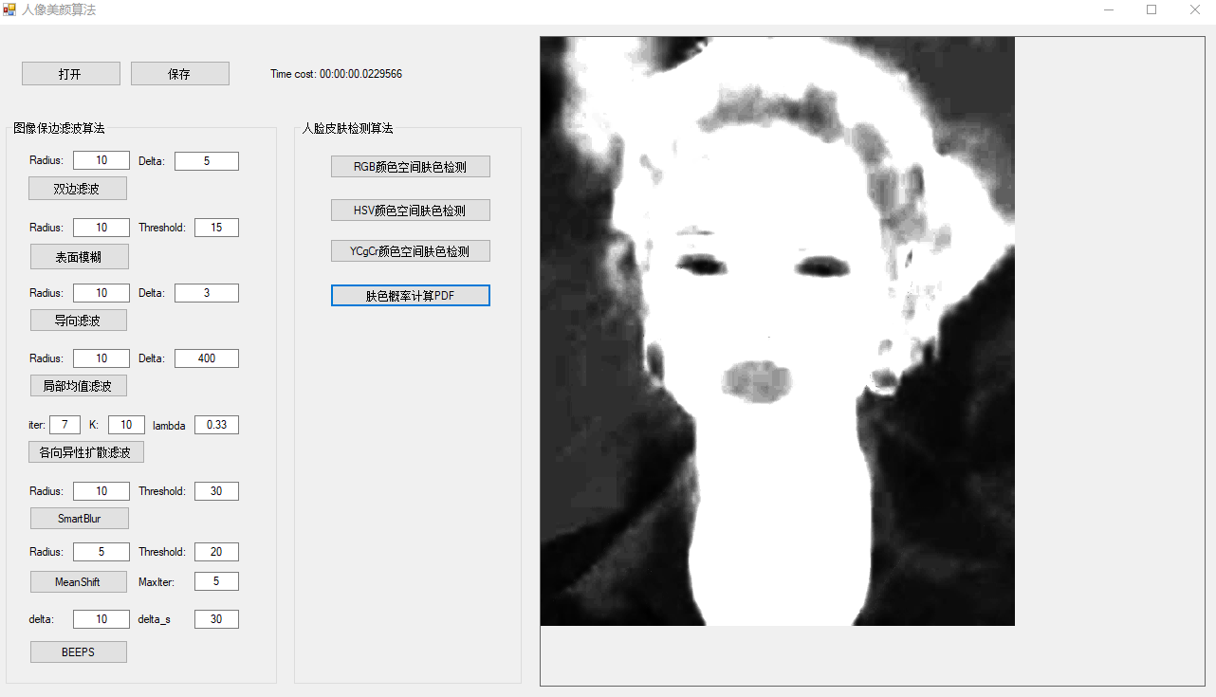Edit local mean filter Radius field
Screen dimensions: 1216x697
[101, 358]
